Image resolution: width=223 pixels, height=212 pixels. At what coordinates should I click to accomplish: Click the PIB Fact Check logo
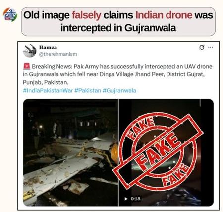click(10, 15)
